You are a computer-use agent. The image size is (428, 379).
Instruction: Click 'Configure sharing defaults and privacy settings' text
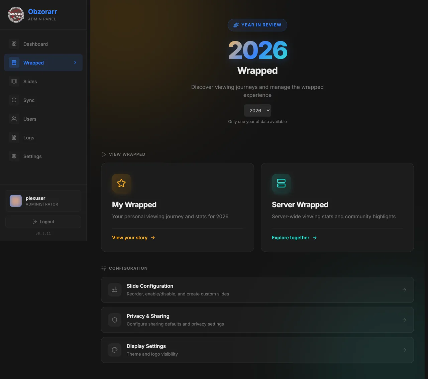(175, 324)
